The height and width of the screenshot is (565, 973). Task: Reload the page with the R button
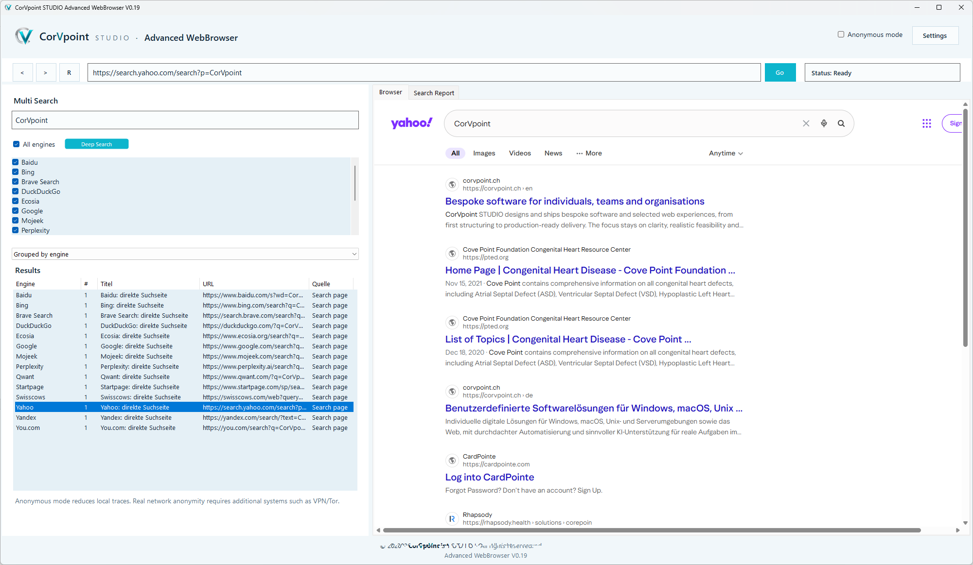pos(69,73)
